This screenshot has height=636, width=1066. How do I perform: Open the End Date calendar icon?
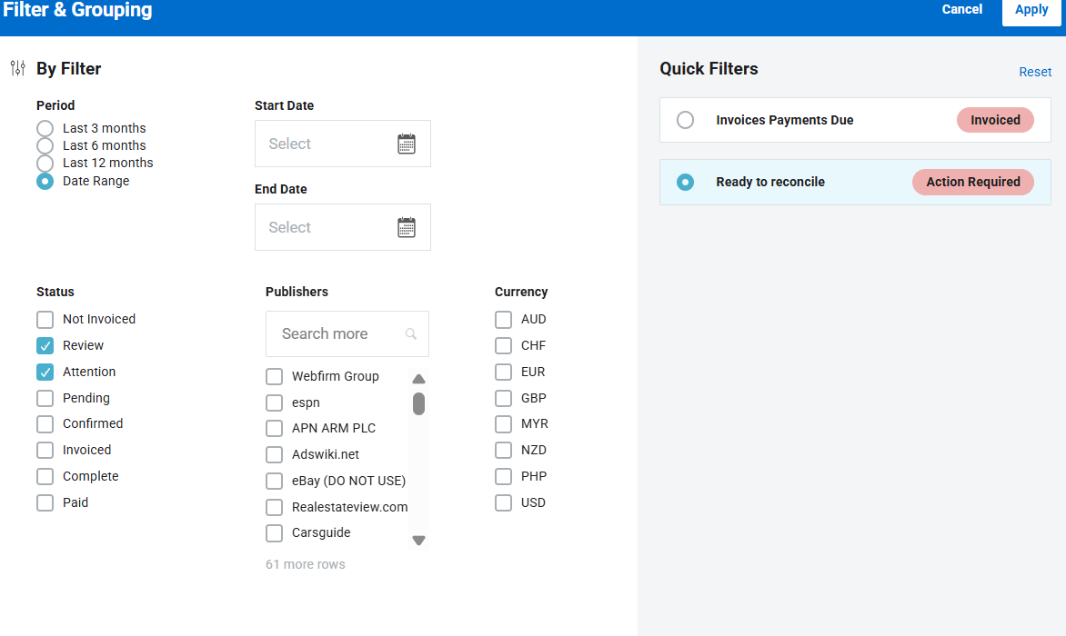point(407,227)
